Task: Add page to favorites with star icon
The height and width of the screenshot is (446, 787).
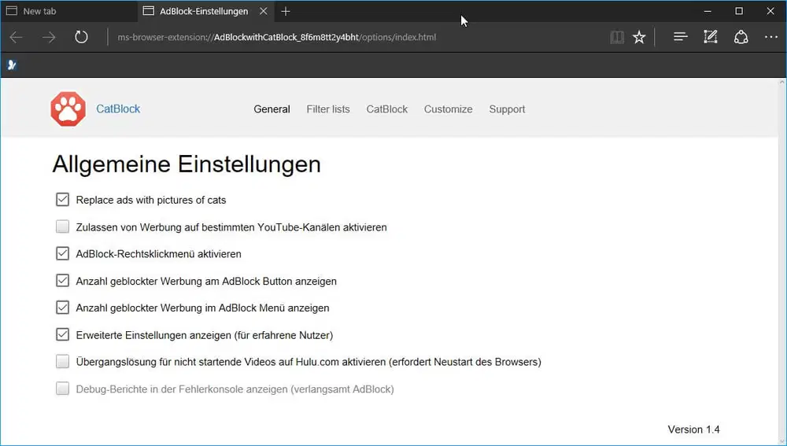Action: [639, 37]
